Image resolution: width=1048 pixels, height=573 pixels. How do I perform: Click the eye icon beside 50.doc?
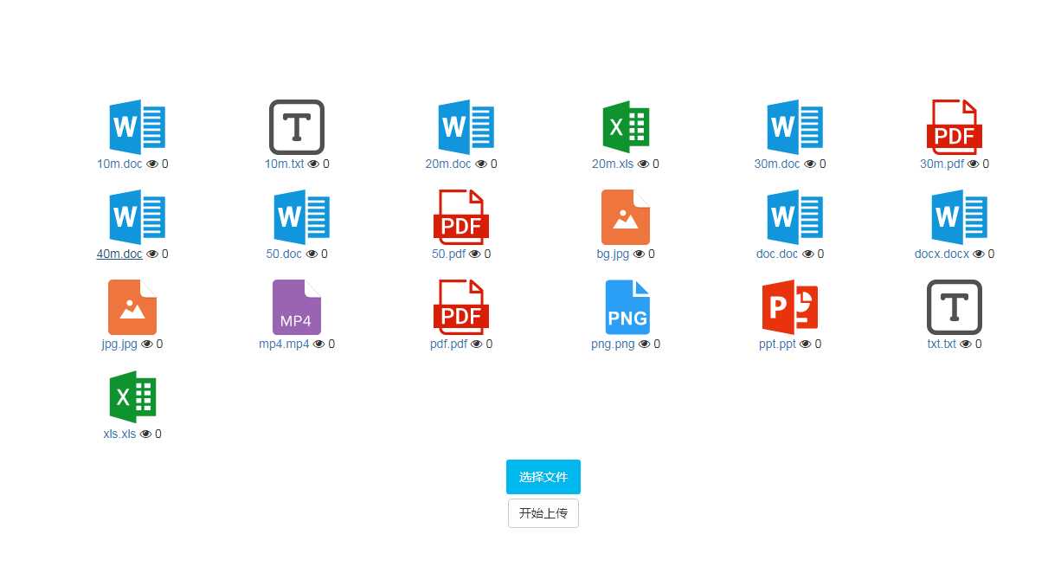point(312,254)
